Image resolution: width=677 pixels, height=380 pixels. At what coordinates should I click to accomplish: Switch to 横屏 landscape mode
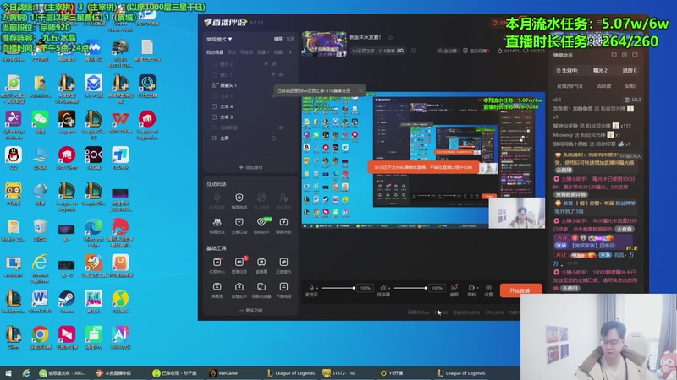(278, 39)
